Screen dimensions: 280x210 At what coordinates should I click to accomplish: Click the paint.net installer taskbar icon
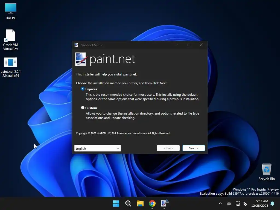point(164,203)
